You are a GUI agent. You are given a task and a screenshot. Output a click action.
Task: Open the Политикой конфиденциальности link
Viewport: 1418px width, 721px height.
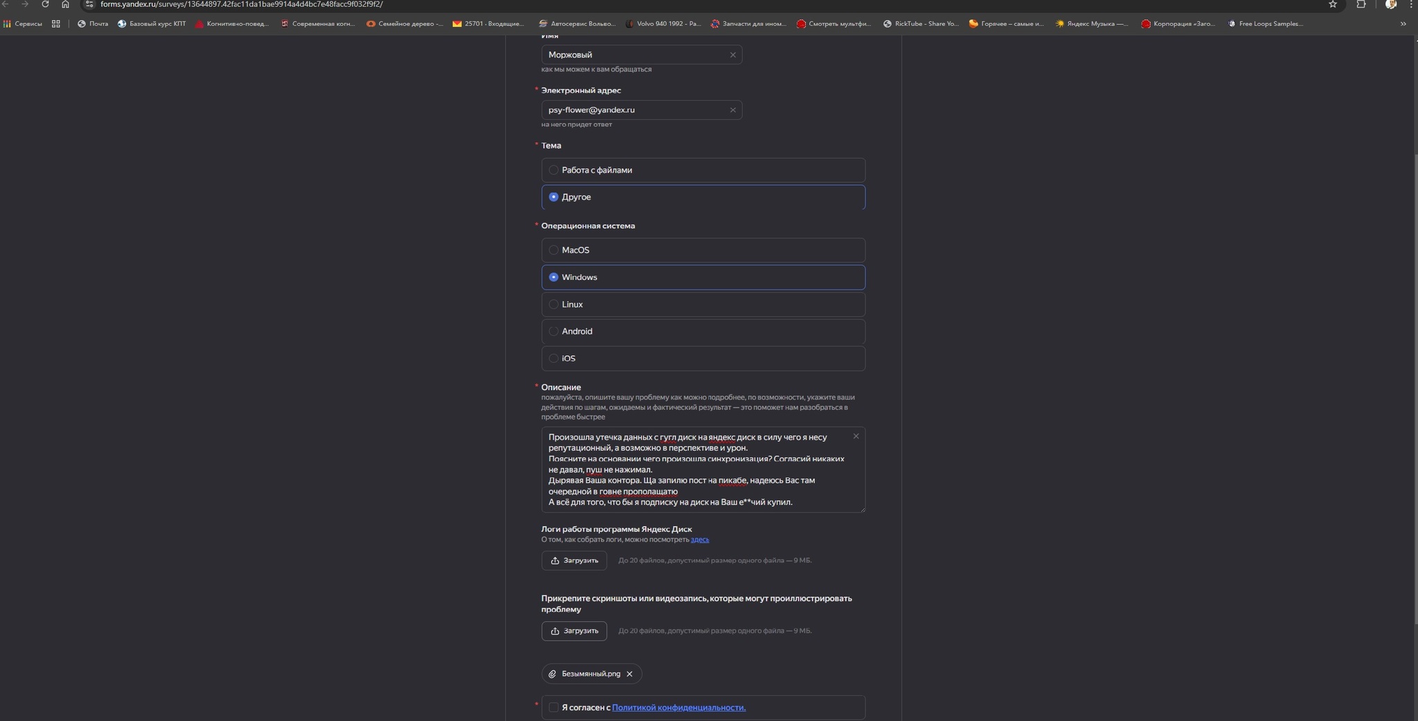pos(679,707)
